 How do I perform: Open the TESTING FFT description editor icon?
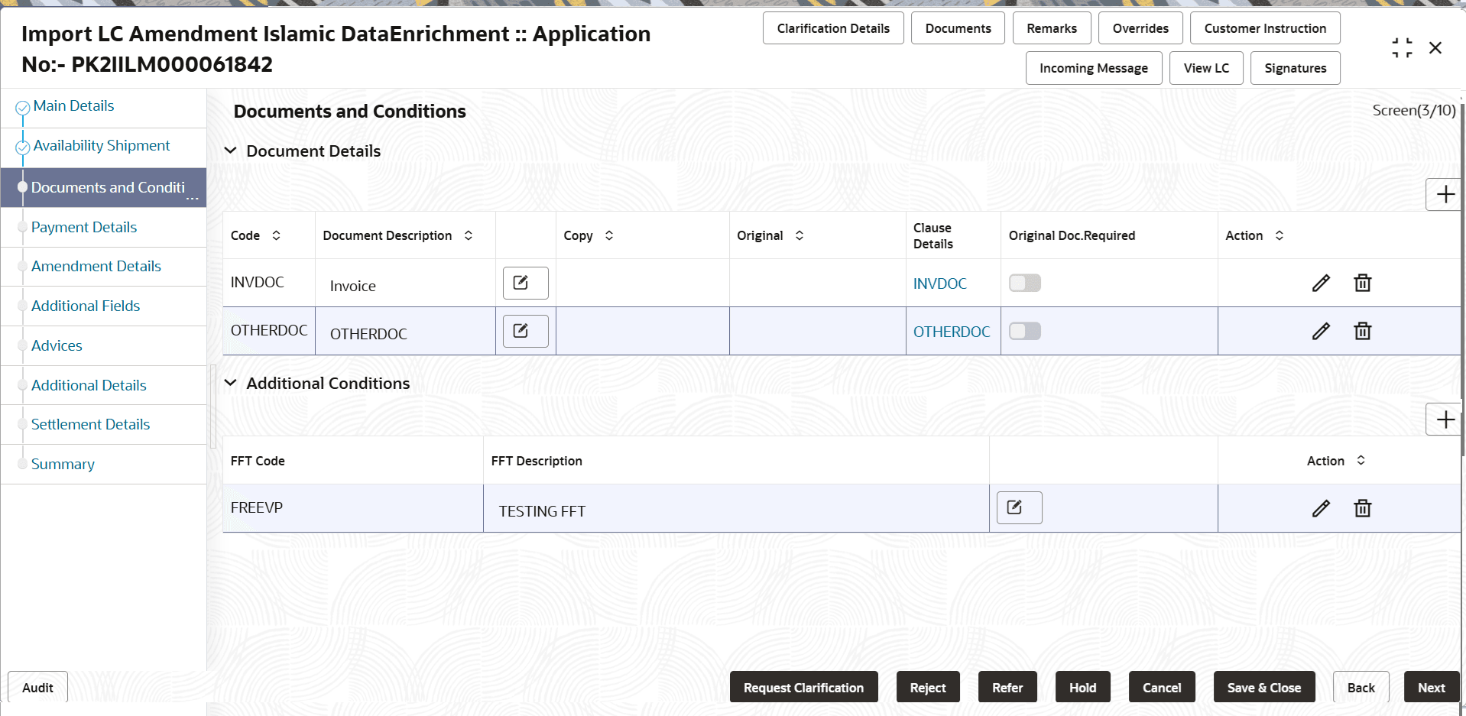pyautogui.click(x=1019, y=507)
